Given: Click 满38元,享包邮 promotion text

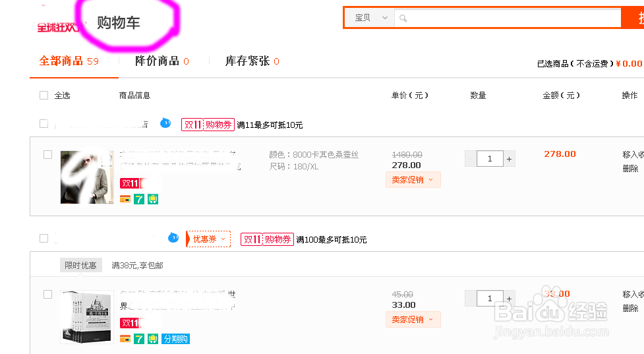Looking at the screenshot, I should [138, 266].
